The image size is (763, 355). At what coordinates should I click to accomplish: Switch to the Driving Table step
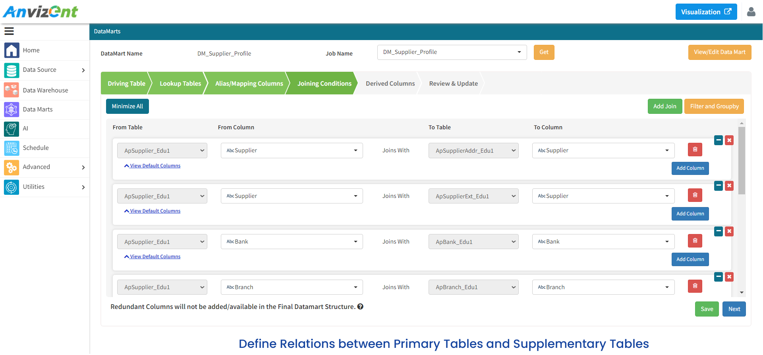click(x=126, y=83)
